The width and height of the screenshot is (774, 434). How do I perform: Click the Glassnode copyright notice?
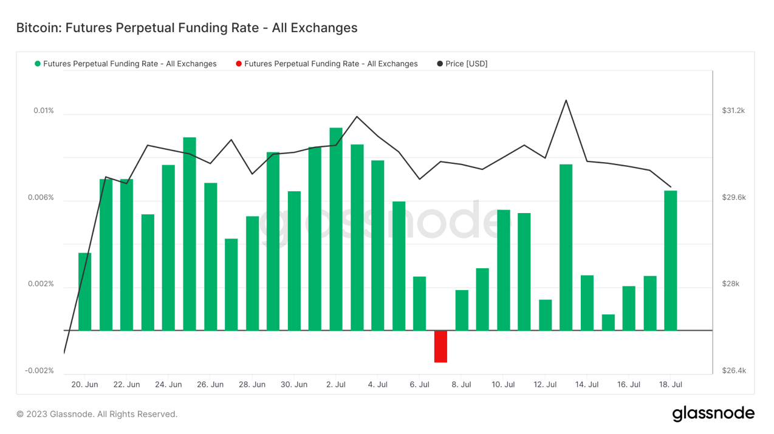(x=97, y=414)
